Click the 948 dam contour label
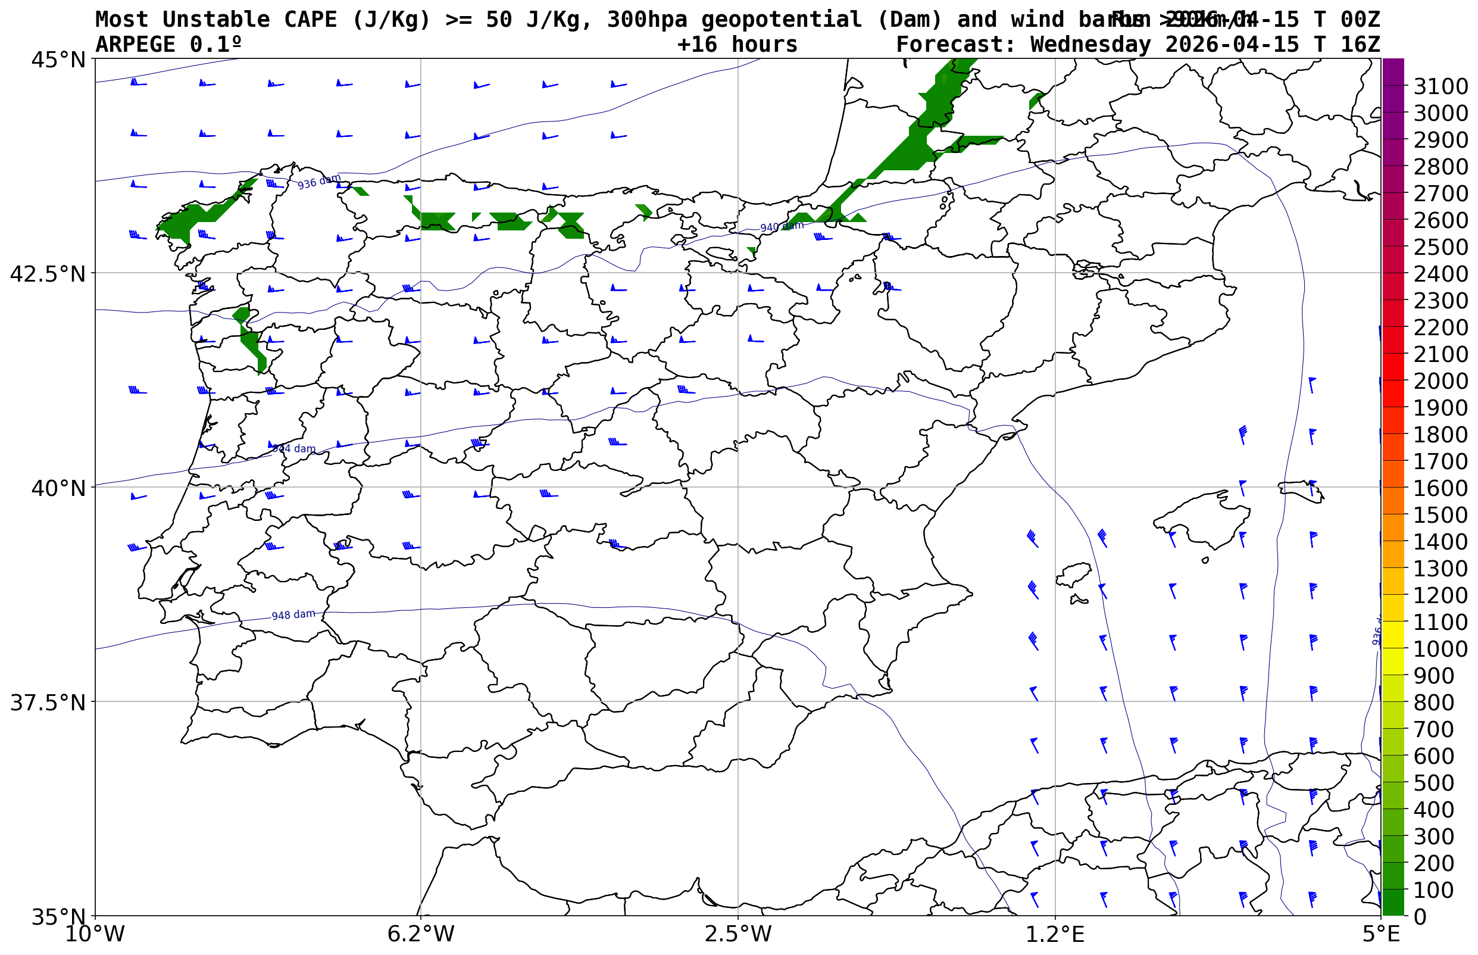Image resolution: width=1478 pixels, height=955 pixels. click(x=293, y=614)
